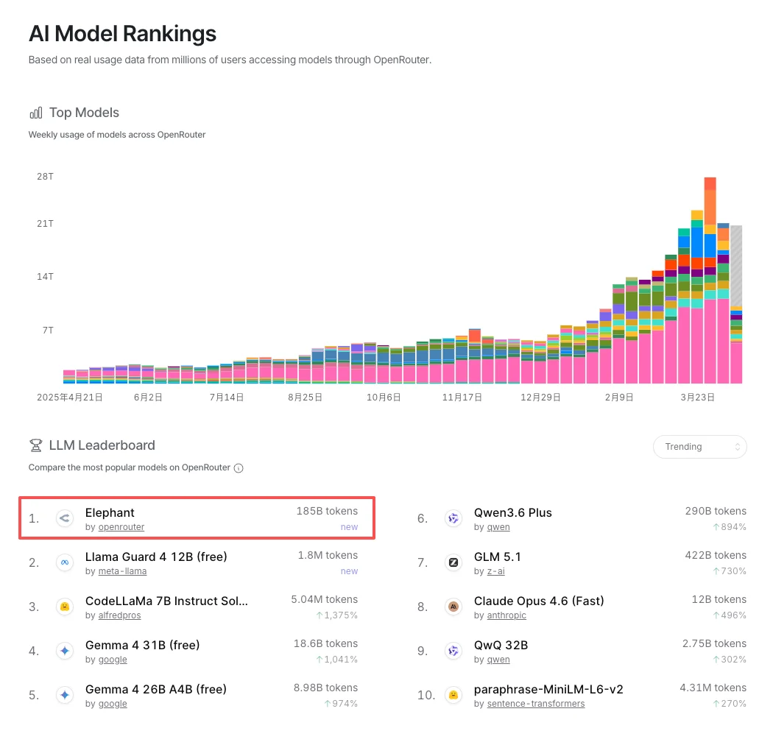Click the Qwen3.6 Plus model icon
The height and width of the screenshot is (731, 773).
pos(453,519)
